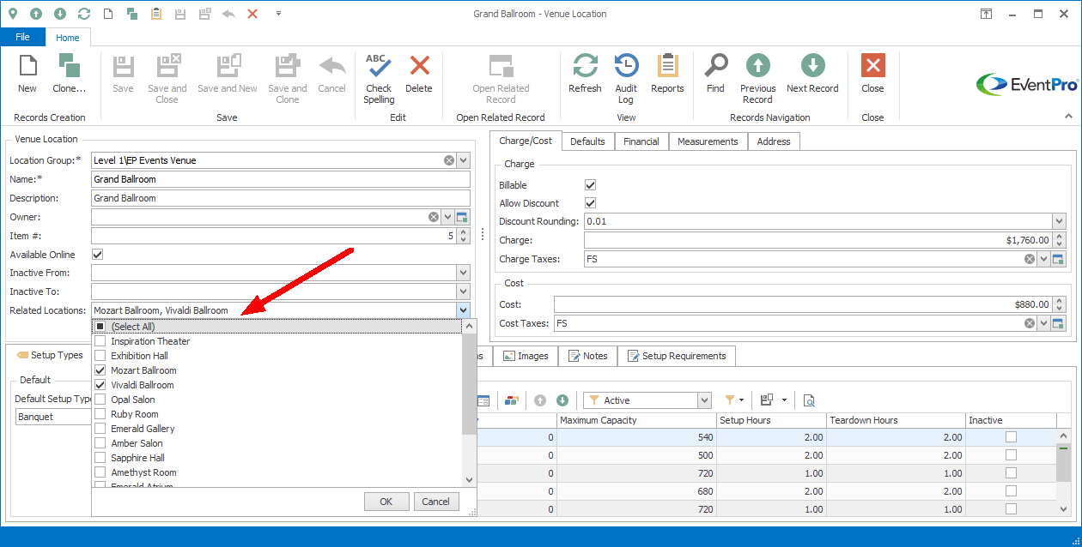This screenshot has width=1082, height=547.
Task: Check the Inspiration Theater checkbox
Action: coord(100,341)
